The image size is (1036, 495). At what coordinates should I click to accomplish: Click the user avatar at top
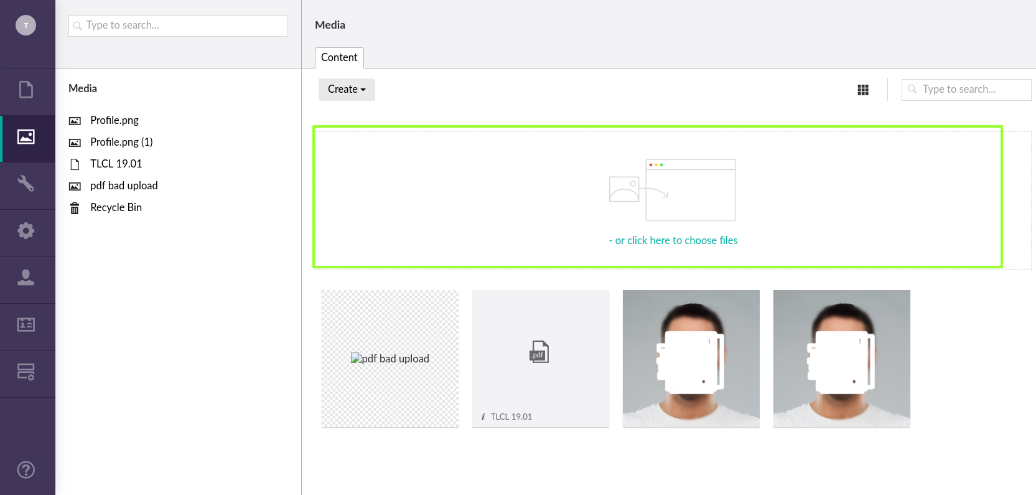(x=26, y=26)
